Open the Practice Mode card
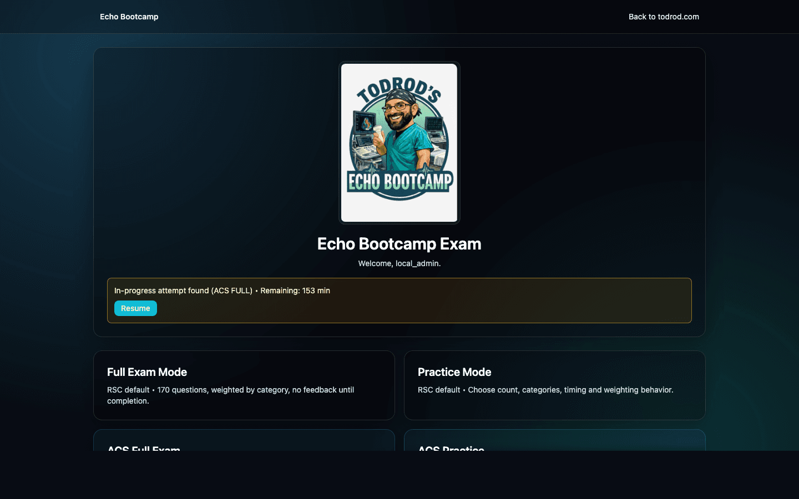The width and height of the screenshot is (799, 499). [555, 385]
